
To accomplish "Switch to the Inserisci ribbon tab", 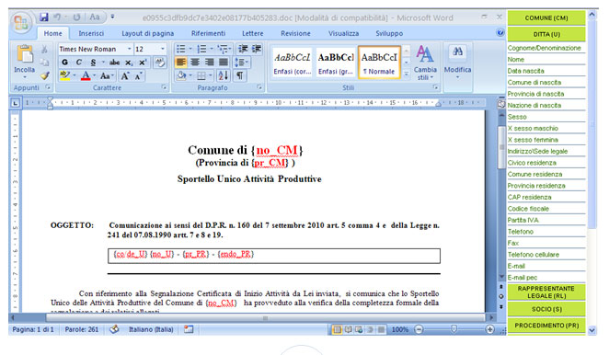I will (x=91, y=33).
